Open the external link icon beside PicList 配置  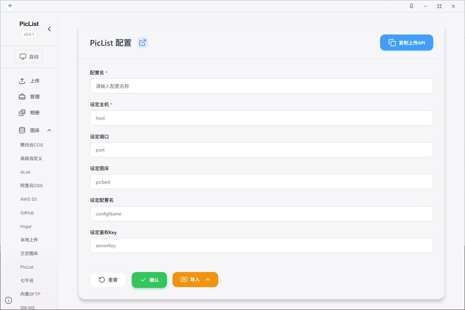pos(143,43)
